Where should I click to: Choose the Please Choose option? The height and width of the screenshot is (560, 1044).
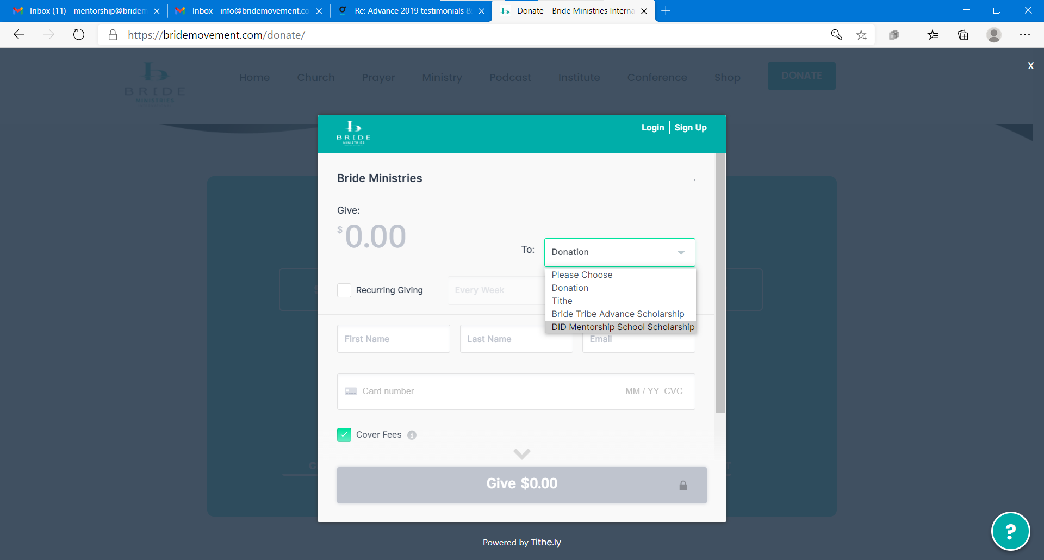click(x=620, y=275)
